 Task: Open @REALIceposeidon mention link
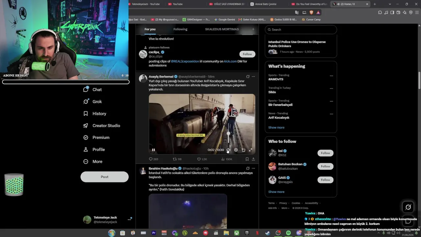185,61
